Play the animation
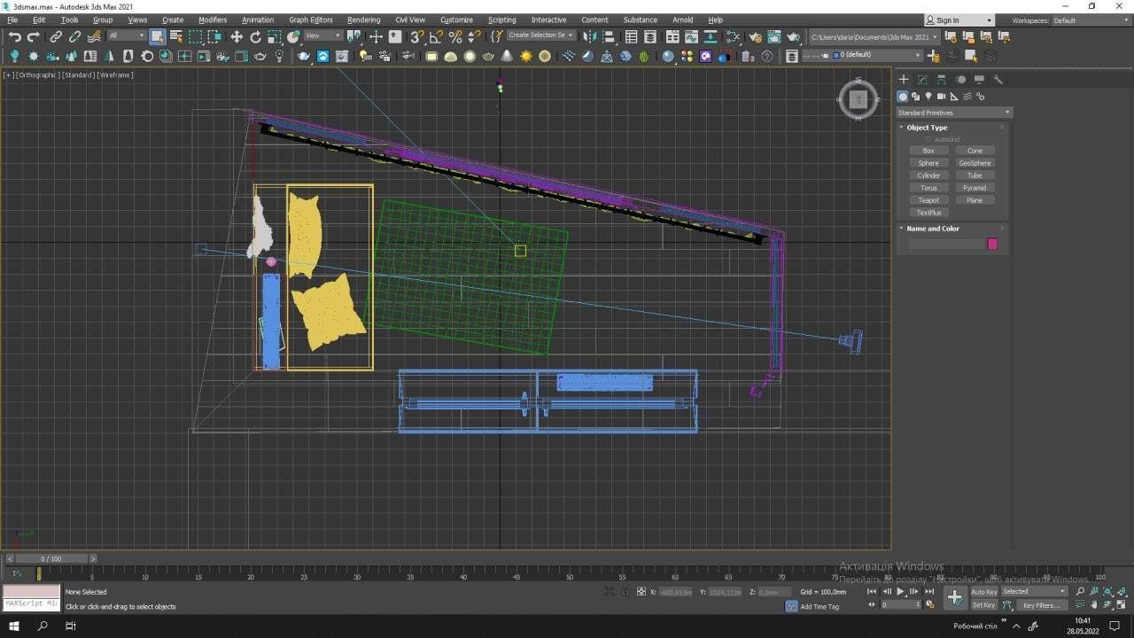The height and width of the screenshot is (638, 1134). [x=900, y=591]
